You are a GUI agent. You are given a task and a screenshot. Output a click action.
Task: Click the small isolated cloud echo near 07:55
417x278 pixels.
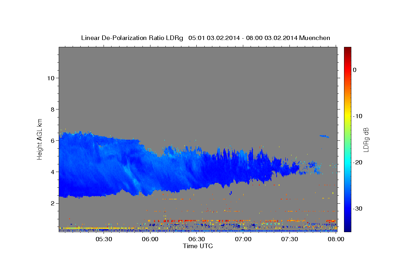point(325,136)
